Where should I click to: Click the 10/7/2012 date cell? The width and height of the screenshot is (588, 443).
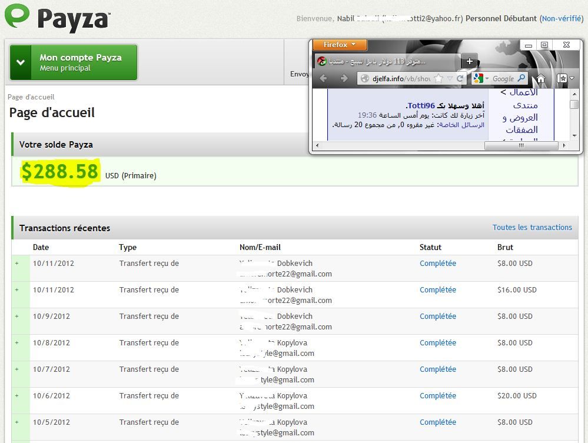[51, 369]
